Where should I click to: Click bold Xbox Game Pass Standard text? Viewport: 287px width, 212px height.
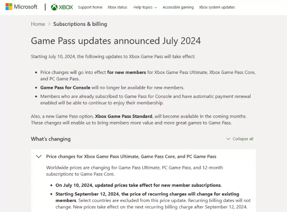pyautogui.click(x=123, y=116)
